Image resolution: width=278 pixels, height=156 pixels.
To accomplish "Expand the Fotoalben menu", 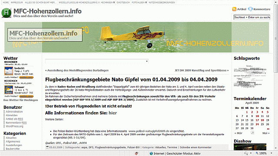I will (139, 3).
